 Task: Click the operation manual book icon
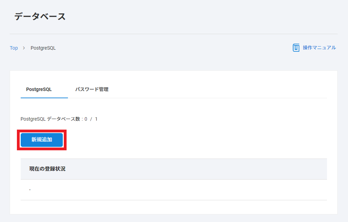(296, 48)
